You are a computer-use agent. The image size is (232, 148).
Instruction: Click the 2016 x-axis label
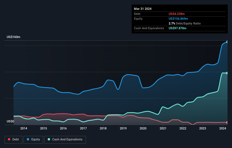click(63, 128)
